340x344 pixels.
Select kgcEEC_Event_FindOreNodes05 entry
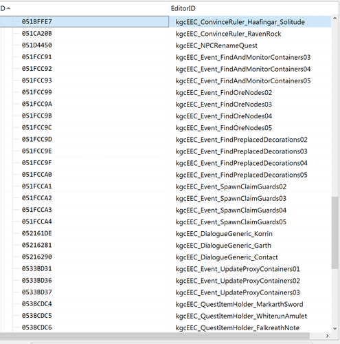coord(224,128)
